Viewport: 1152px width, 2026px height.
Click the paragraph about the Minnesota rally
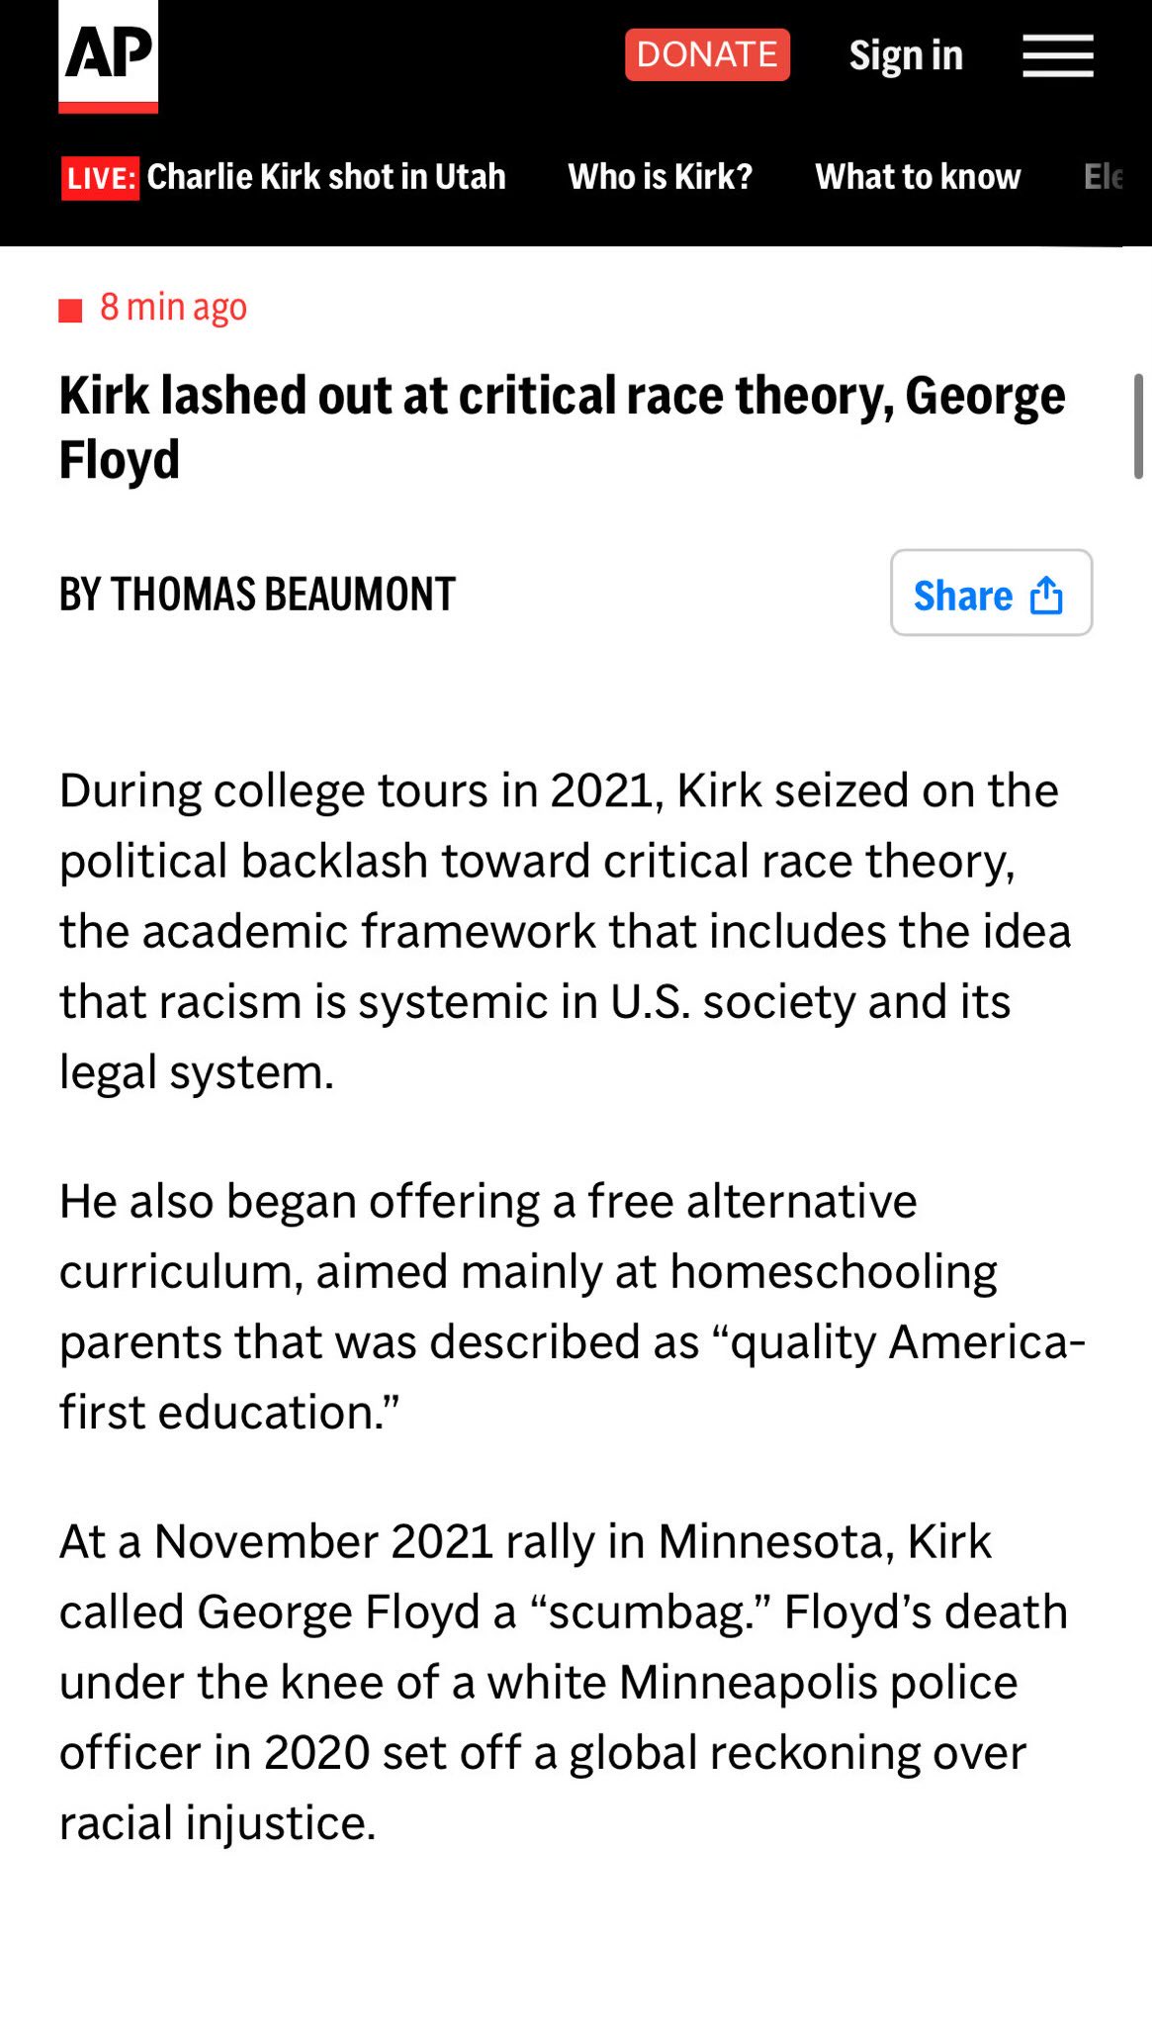(564, 1682)
